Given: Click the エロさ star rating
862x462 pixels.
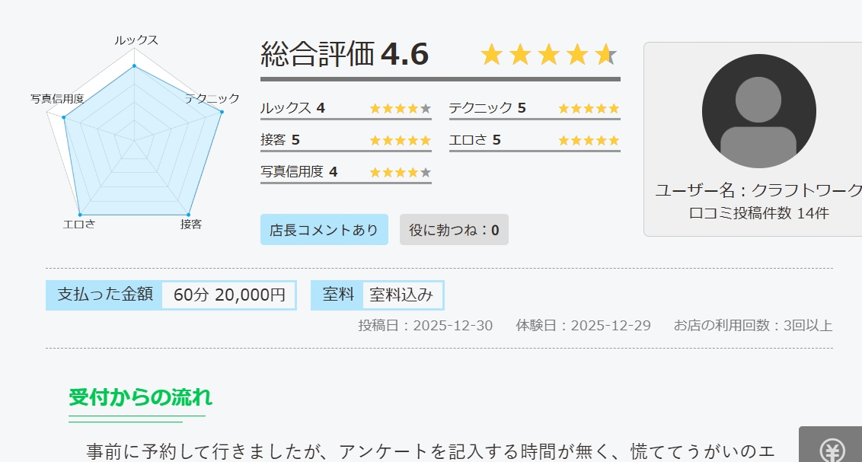Looking at the screenshot, I should pos(589,140).
